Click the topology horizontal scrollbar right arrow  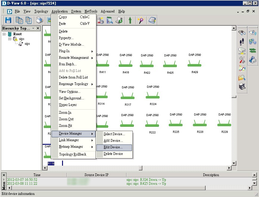coord(229,168)
